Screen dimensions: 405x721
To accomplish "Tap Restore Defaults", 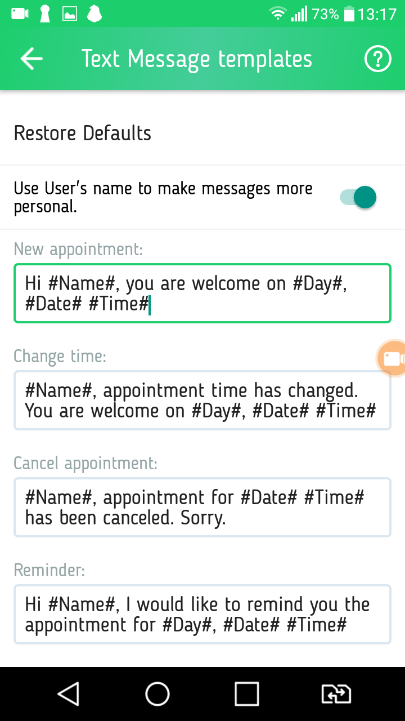I will (83, 133).
